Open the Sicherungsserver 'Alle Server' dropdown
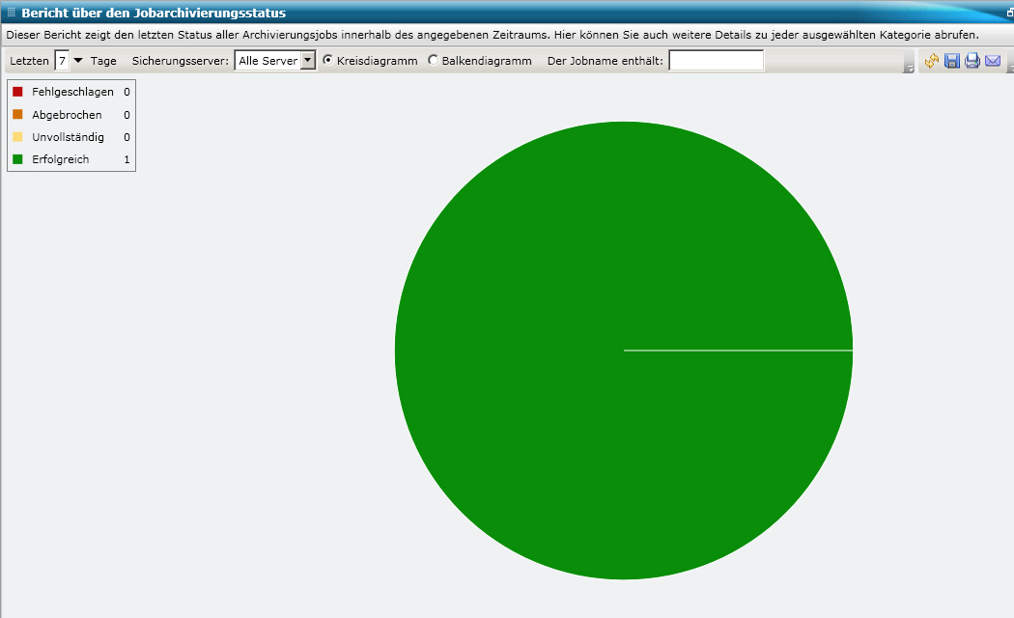This screenshot has width=1014, height=618. 275,60
